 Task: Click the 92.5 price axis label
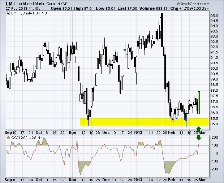pos(214,42)
